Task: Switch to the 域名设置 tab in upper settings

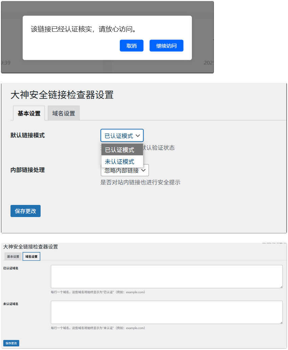Action: pos(63,113)
